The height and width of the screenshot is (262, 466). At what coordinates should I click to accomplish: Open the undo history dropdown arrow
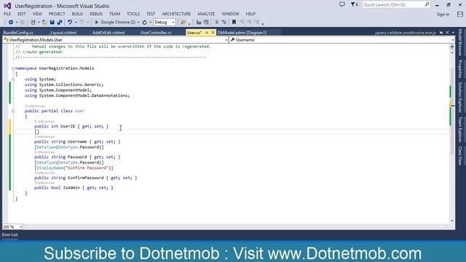(76, 23)
